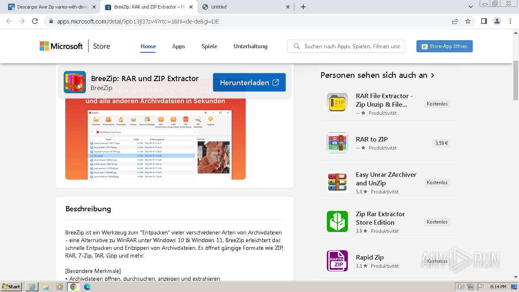
Task: Open the RAR to ZIP title link
Action: coord(372,139)
